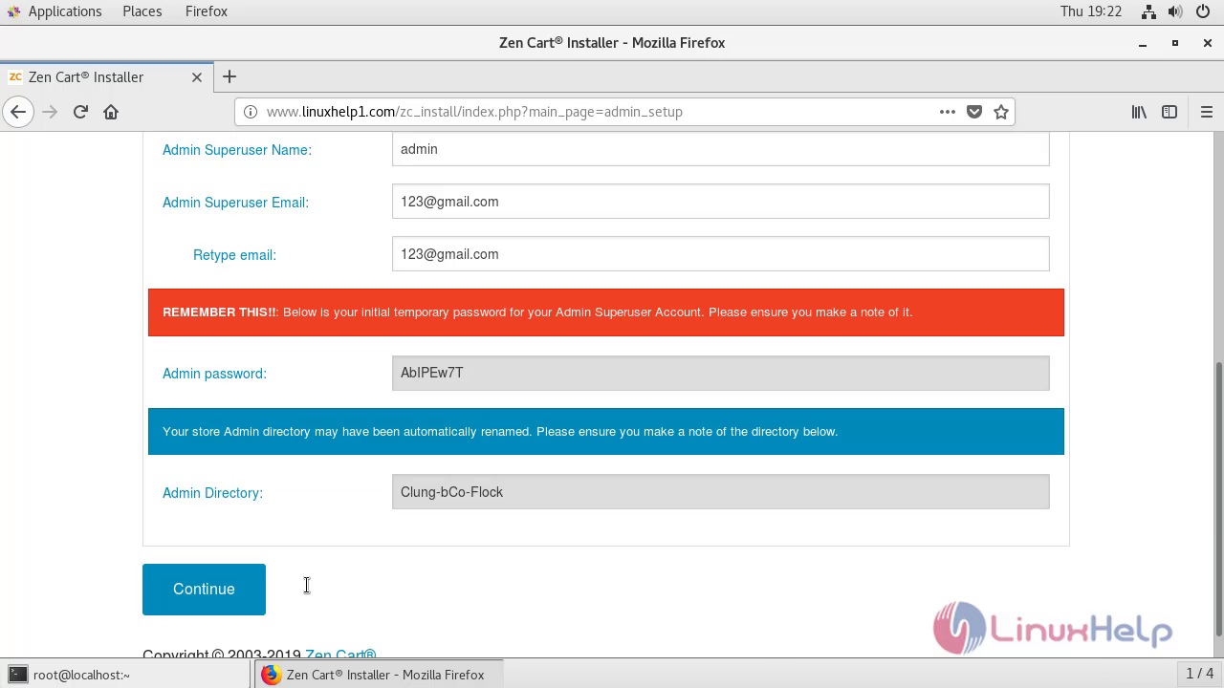Focus the Retype email field

[720, 254]
